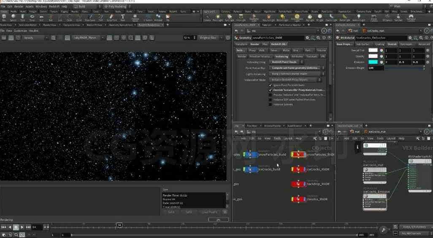The image size is (433, 238).
Task: Select the Point Light shelf tool
Action: click(218, 17)
